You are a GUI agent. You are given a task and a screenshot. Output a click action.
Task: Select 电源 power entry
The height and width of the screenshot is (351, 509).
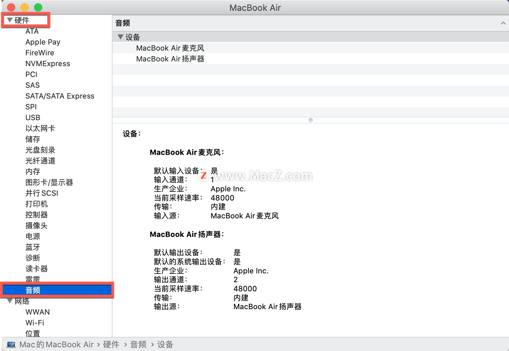(x=33, y=236)
